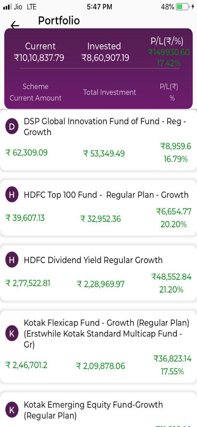Tap the back arrow icon
Viewport: 197px width, 427px height.
15,25
